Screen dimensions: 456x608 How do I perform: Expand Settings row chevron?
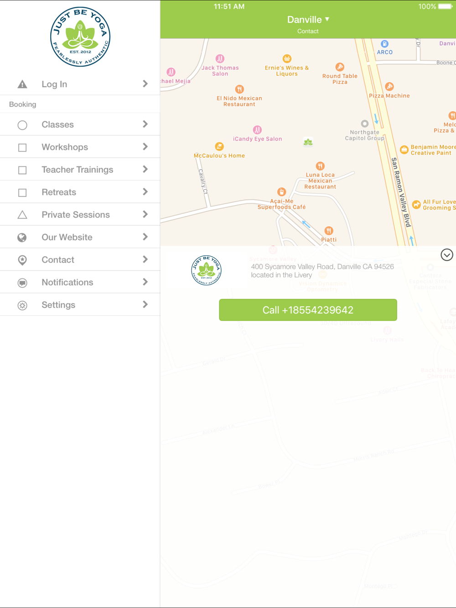pyautogui.click(x=145, y=304)
